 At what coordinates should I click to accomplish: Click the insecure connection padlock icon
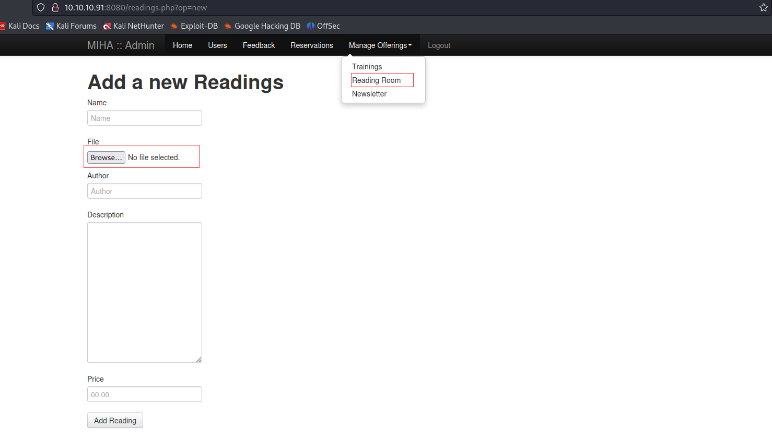(55, 7)
